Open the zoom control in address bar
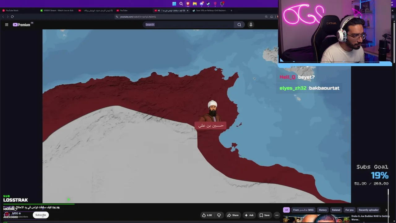Viewport: 396px width, 223px height. pos(266,17)
